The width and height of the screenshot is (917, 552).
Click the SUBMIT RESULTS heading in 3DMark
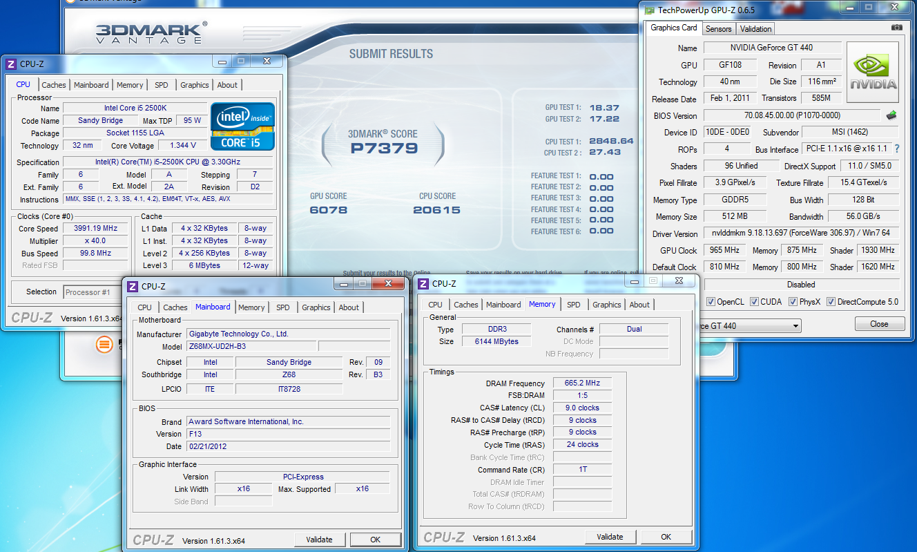point(391,54)
